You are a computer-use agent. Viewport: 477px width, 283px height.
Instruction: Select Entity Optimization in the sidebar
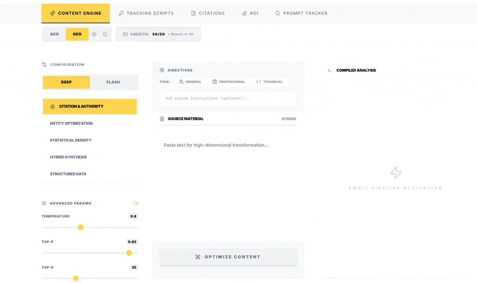(x=71, y=123)
